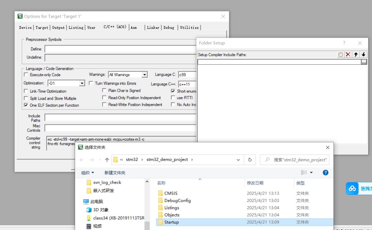Enable Read-Write Position Independent
Viewport: 372px width, 230px height.
click(104, 104)
